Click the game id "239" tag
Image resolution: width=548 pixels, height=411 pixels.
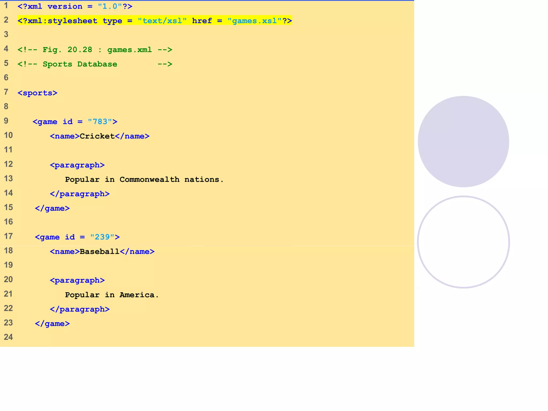[x=77, y=237]
